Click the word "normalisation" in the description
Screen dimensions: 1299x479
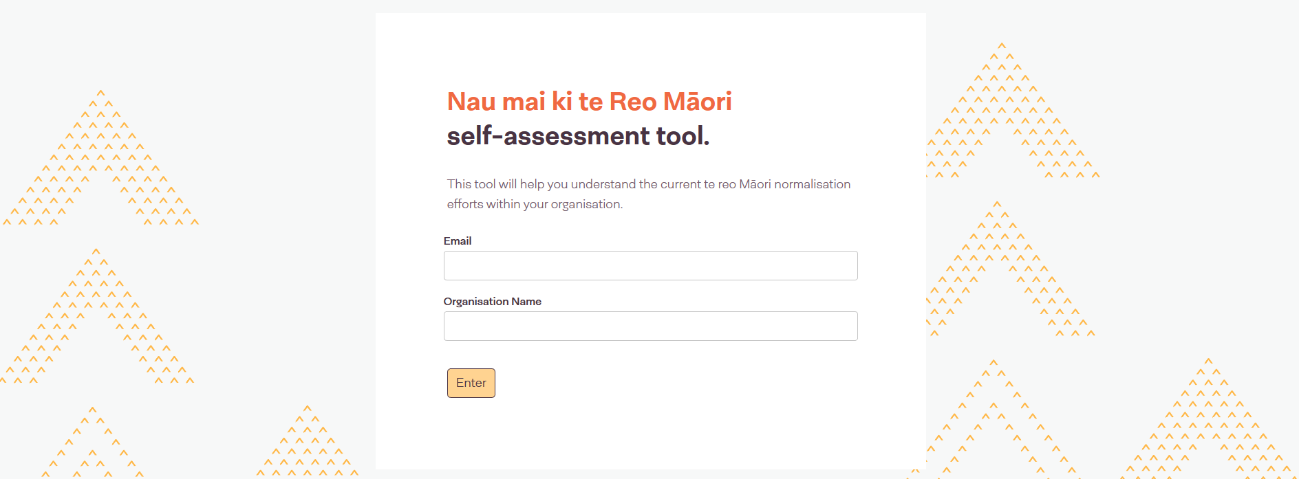click(812, 184)
